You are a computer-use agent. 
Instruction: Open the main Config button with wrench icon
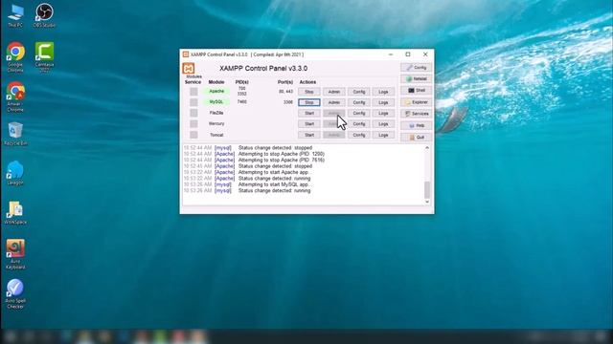416,68
